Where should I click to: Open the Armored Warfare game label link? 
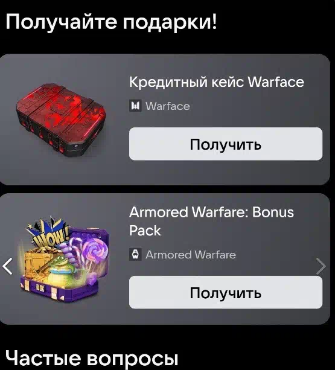[x=191, y=255]
